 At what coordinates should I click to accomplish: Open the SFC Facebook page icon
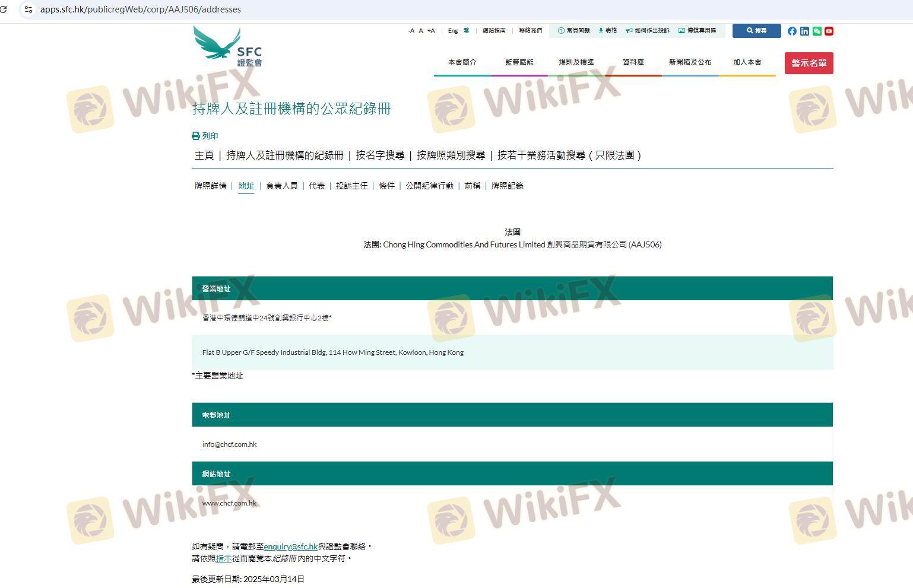pyautogui.click(x=792, y=31)
